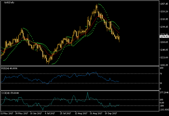Click the 18 Jun 2017 date label

tap(36, 113)
